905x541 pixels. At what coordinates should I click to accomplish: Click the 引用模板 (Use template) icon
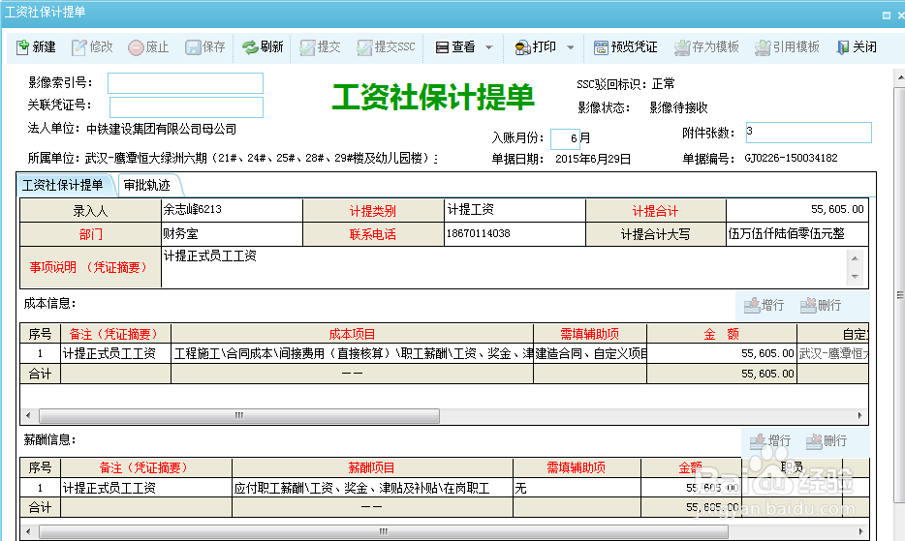tap(763, 47)
